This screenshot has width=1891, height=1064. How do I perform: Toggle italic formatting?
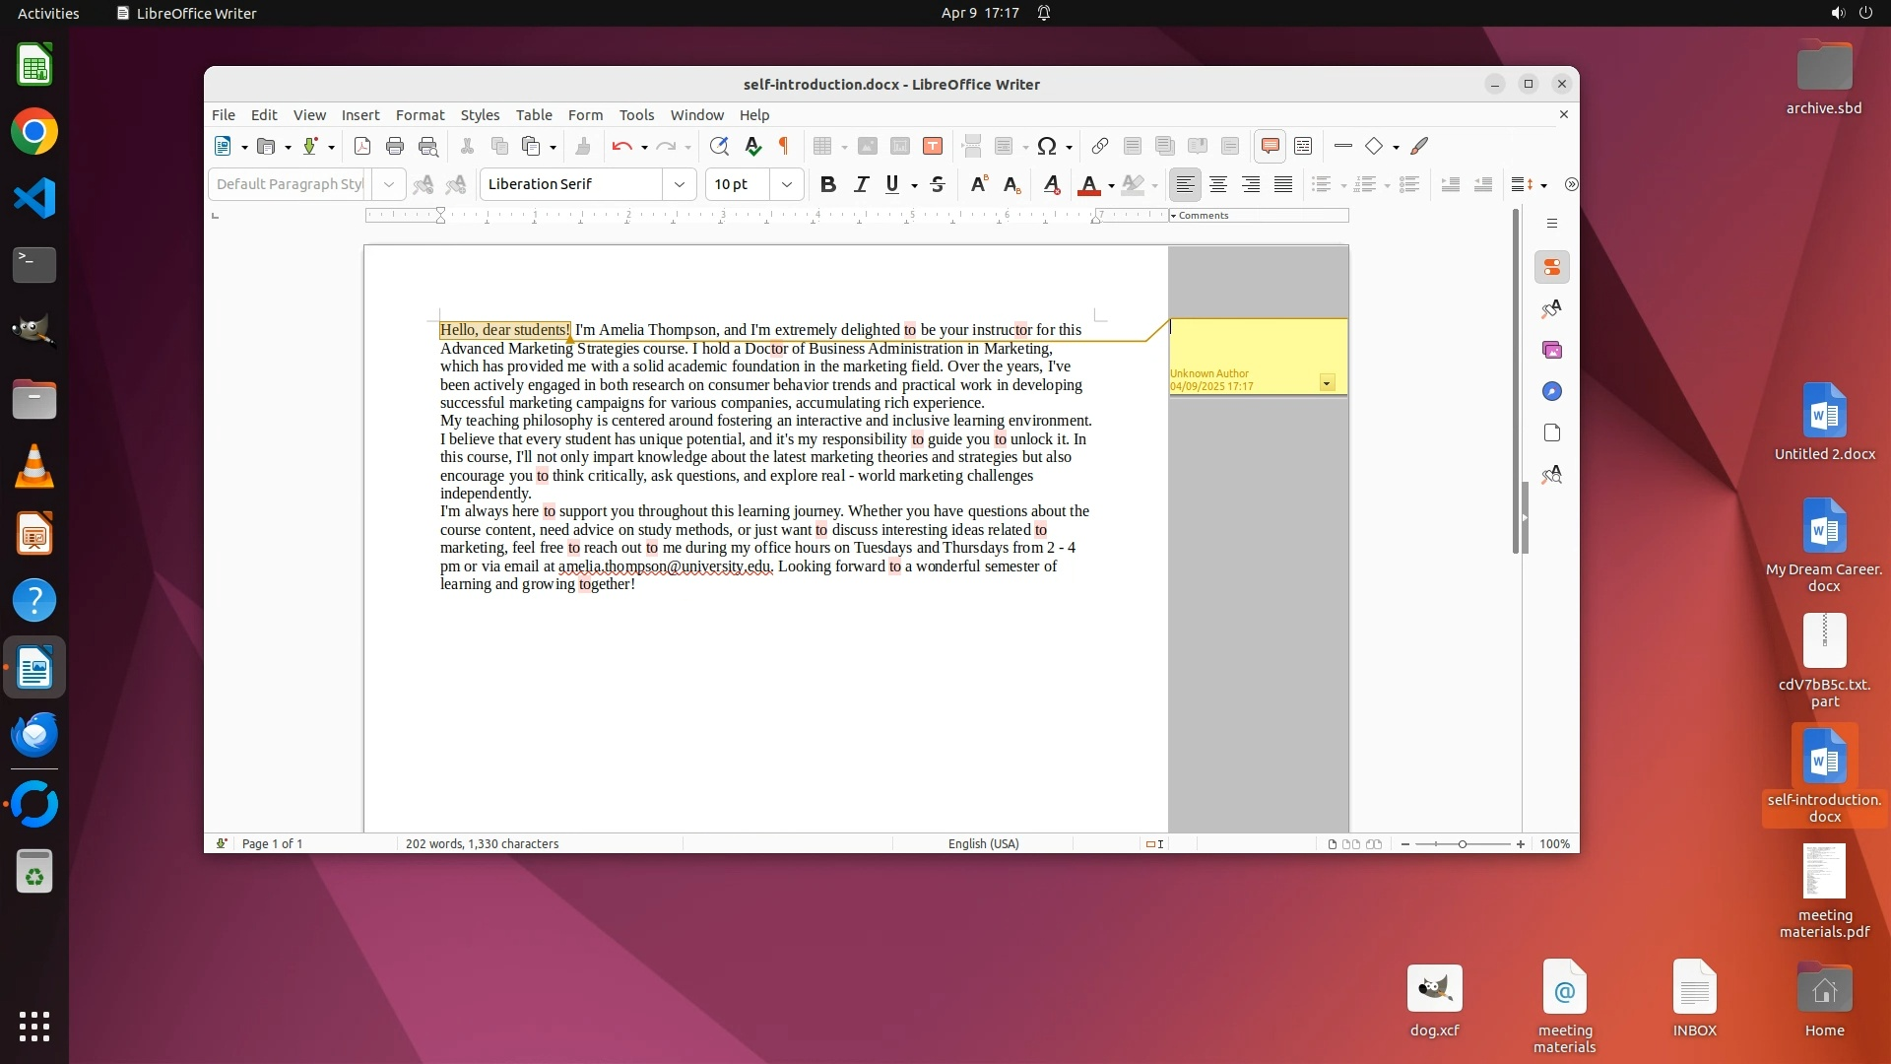point(861,184)
